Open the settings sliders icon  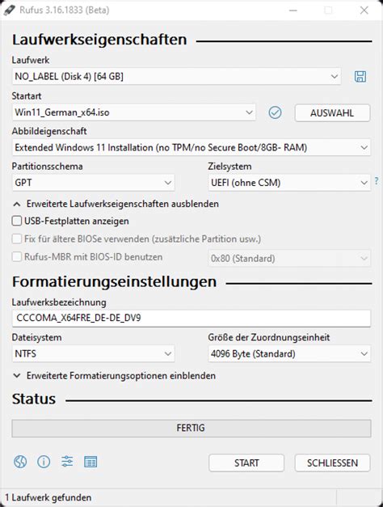coord(67,462)
